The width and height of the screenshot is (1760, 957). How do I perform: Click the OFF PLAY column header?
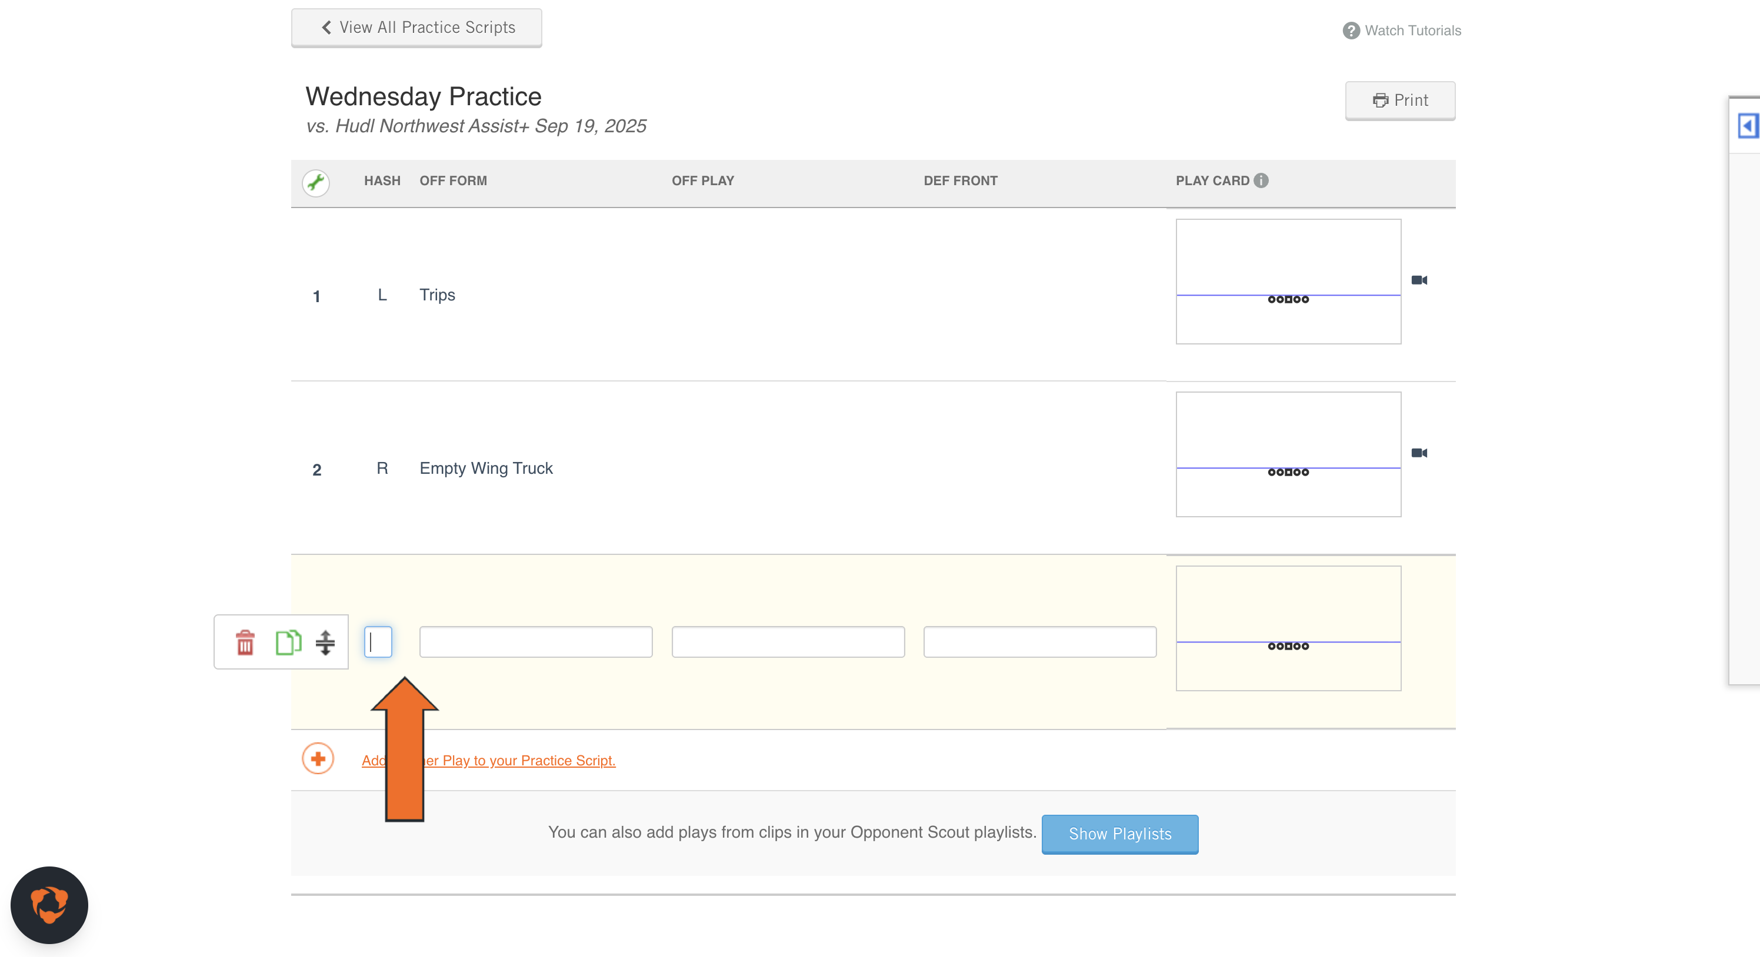(x=702, y=181)
